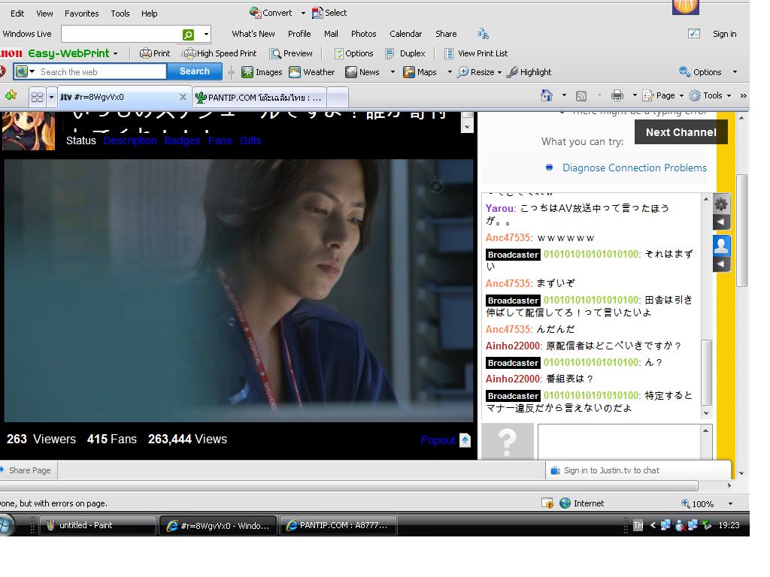
Task: Select Duplex printing
Action: tap(405, 53)
